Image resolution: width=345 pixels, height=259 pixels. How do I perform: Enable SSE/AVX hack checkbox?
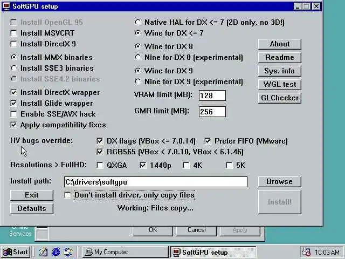pyautogui.click(x=13, y=114)
